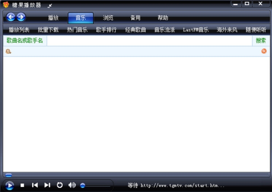Maximize the player window
272x192 pixels.
click(247, 4)
